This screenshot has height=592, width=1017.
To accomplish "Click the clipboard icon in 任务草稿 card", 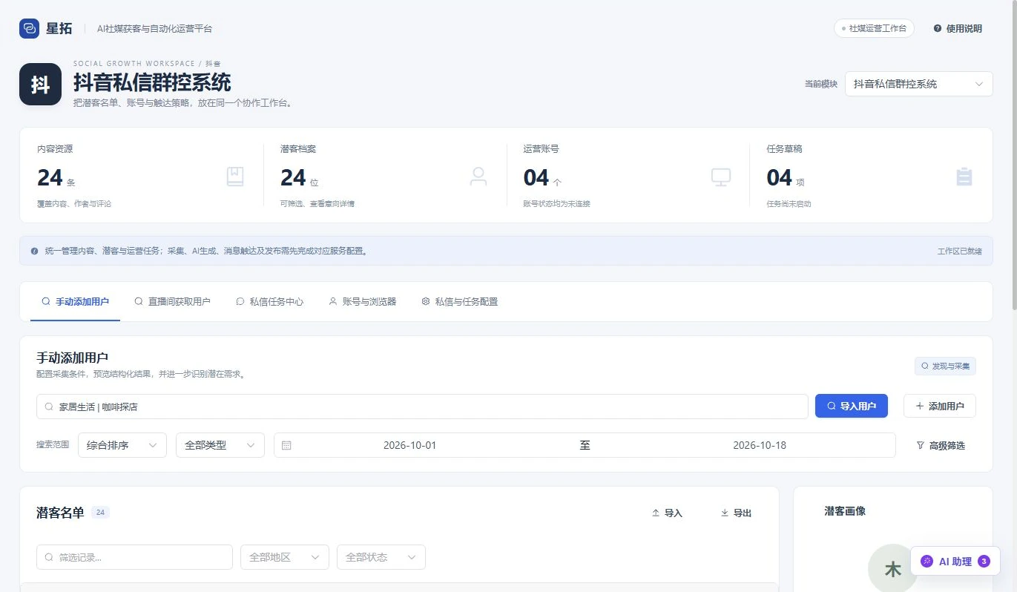I will [x=964, y=177].
